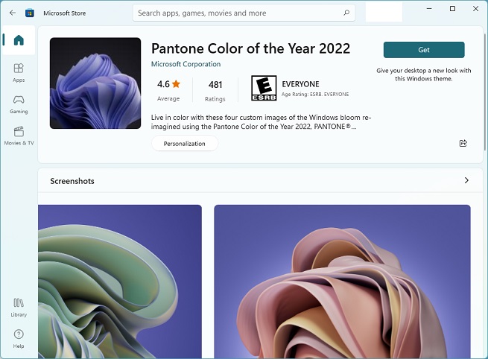Expand Screenshots section with chevron
488x359 pixels.
[466, 180]
